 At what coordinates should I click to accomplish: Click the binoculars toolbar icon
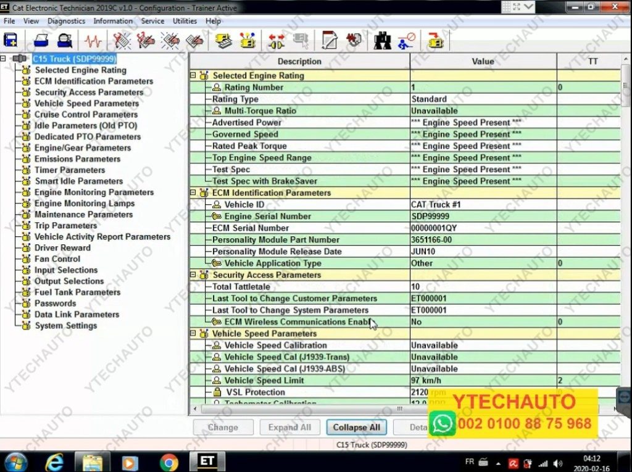(382, 41)
